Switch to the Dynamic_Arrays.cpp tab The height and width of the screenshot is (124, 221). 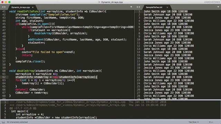[x=21, y=7]
